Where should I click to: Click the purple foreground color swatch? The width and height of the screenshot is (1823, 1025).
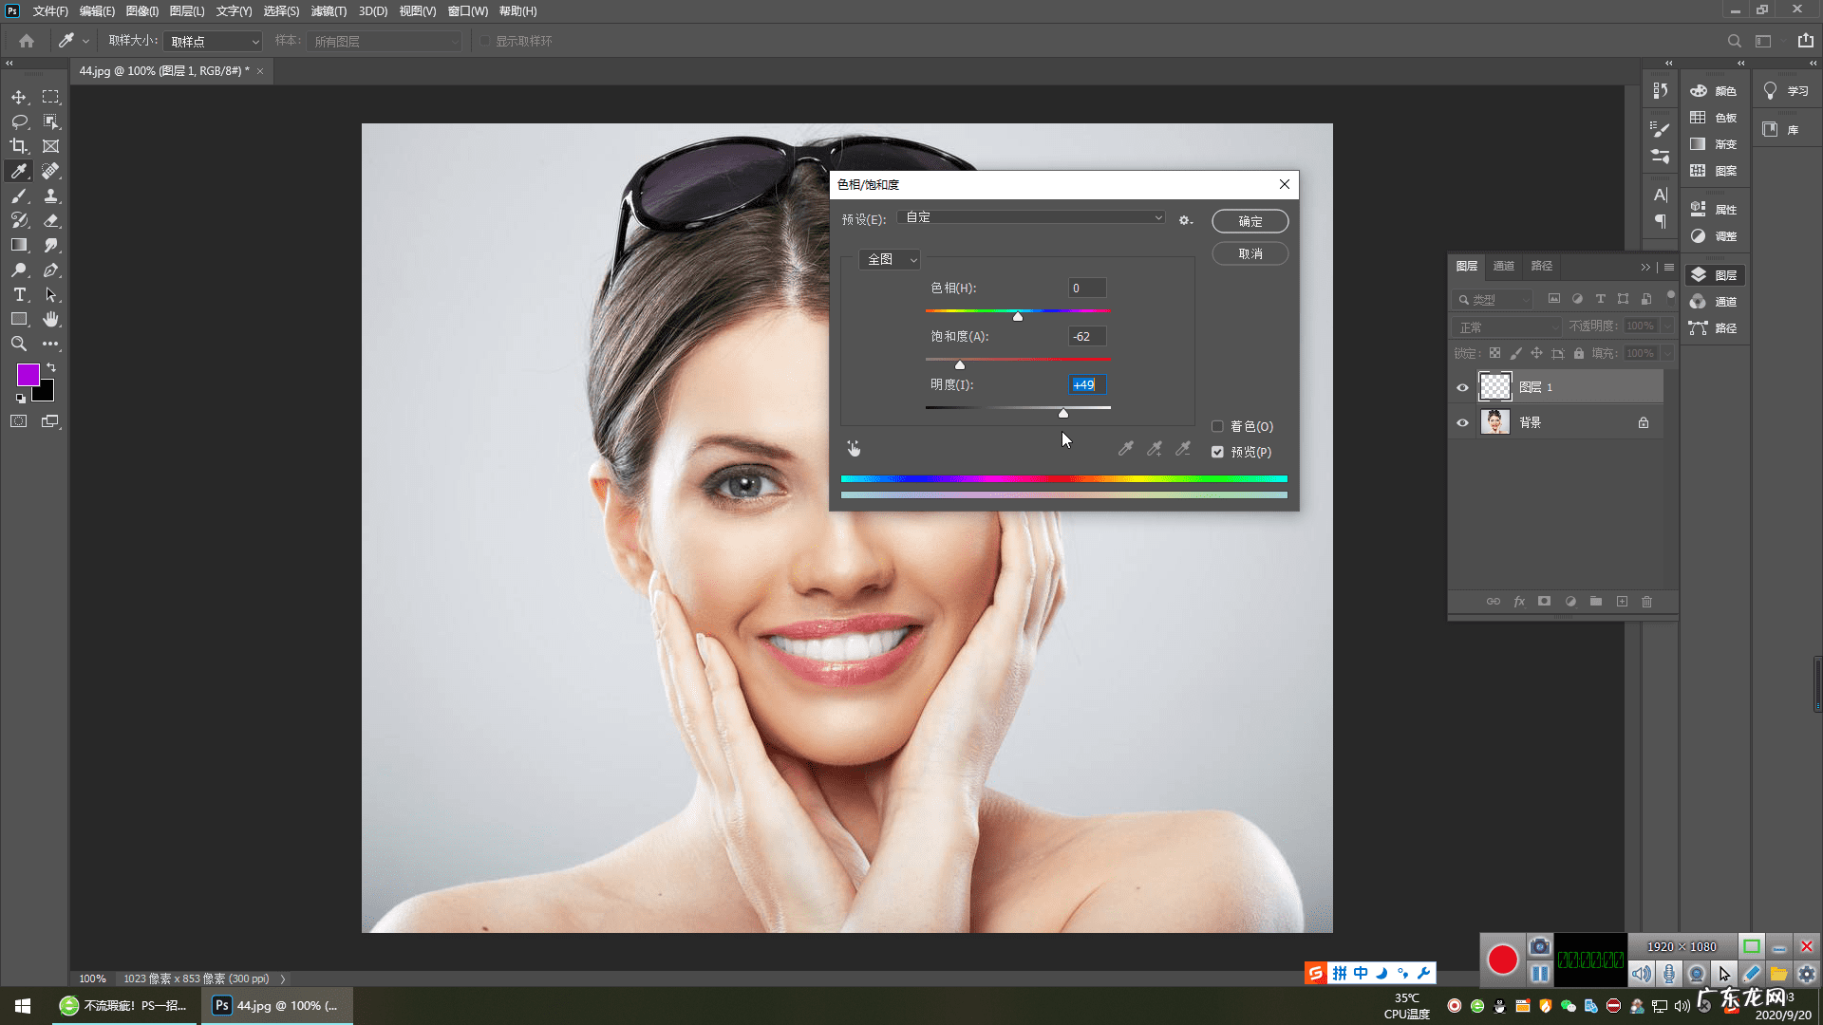28,374
